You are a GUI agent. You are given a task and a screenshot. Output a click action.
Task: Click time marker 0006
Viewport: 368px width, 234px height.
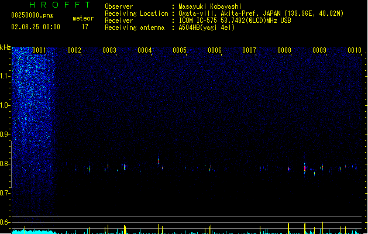coord(215,50)
